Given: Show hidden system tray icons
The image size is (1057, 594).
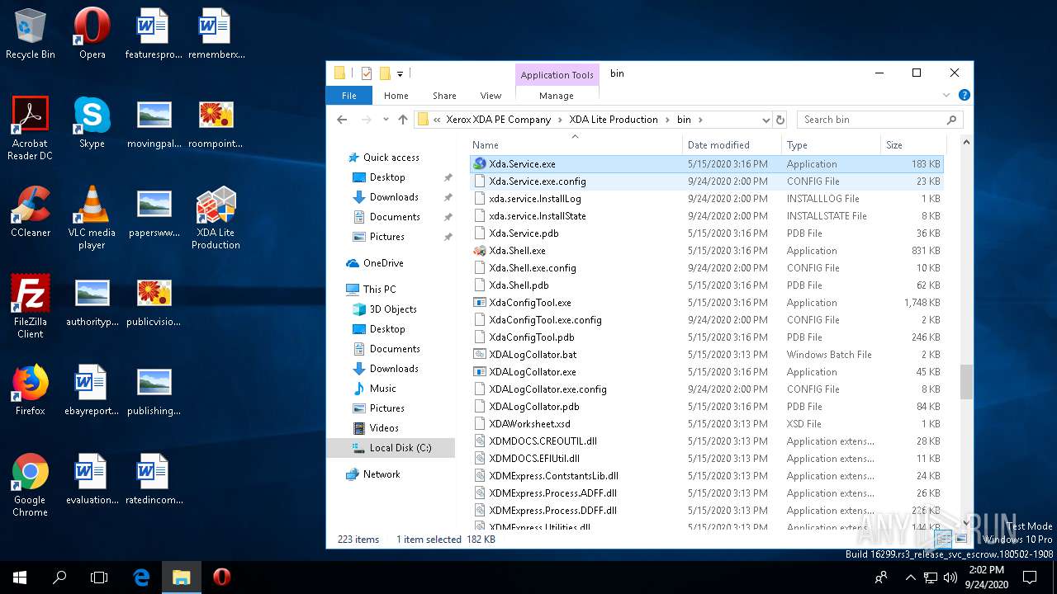Looking at the screenshot, I should (x=911, y=577).
